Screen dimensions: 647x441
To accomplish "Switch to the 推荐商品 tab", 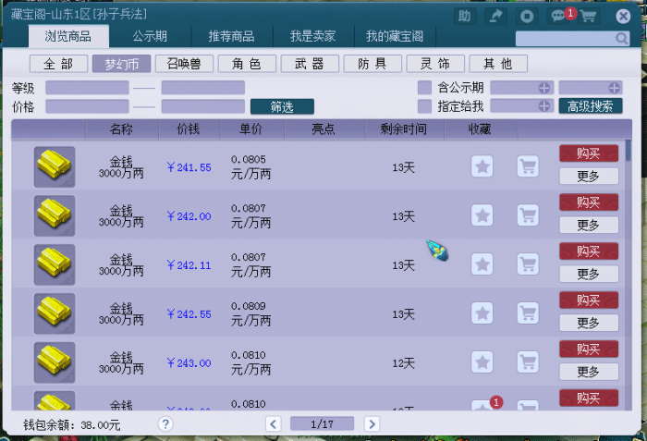I will pyautogui.click(x=231, y=36).
